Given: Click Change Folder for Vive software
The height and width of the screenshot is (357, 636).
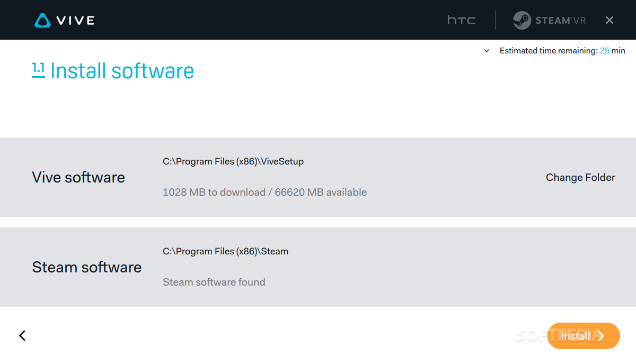Looking at the screenshot, I should click(580, 177).
